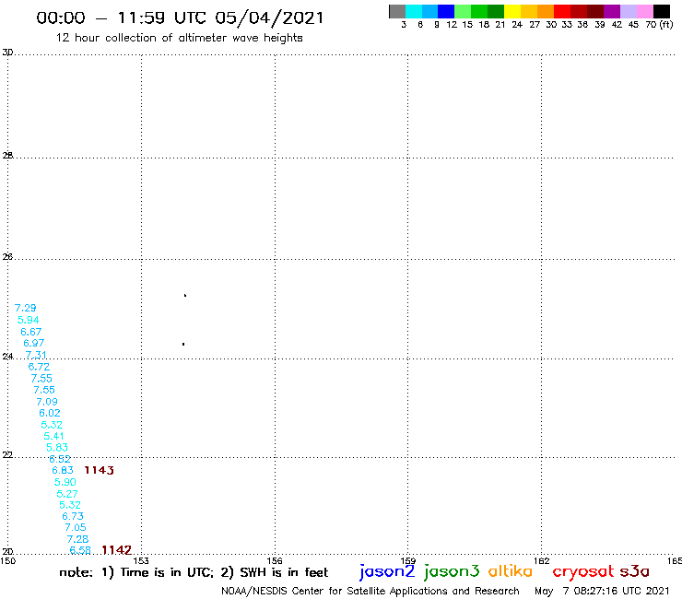Click the latitude axis label 22
The width and height of the screenshot is (682, 599).
pos(7,454)
